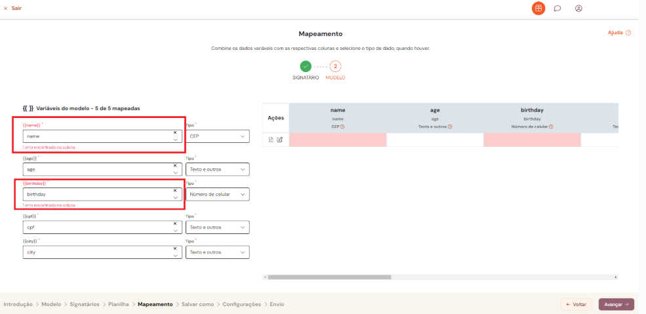Viewport: 646px width, 314px height.
Task: Click the help icon beside Número de celular header
Action: [551, 127]
